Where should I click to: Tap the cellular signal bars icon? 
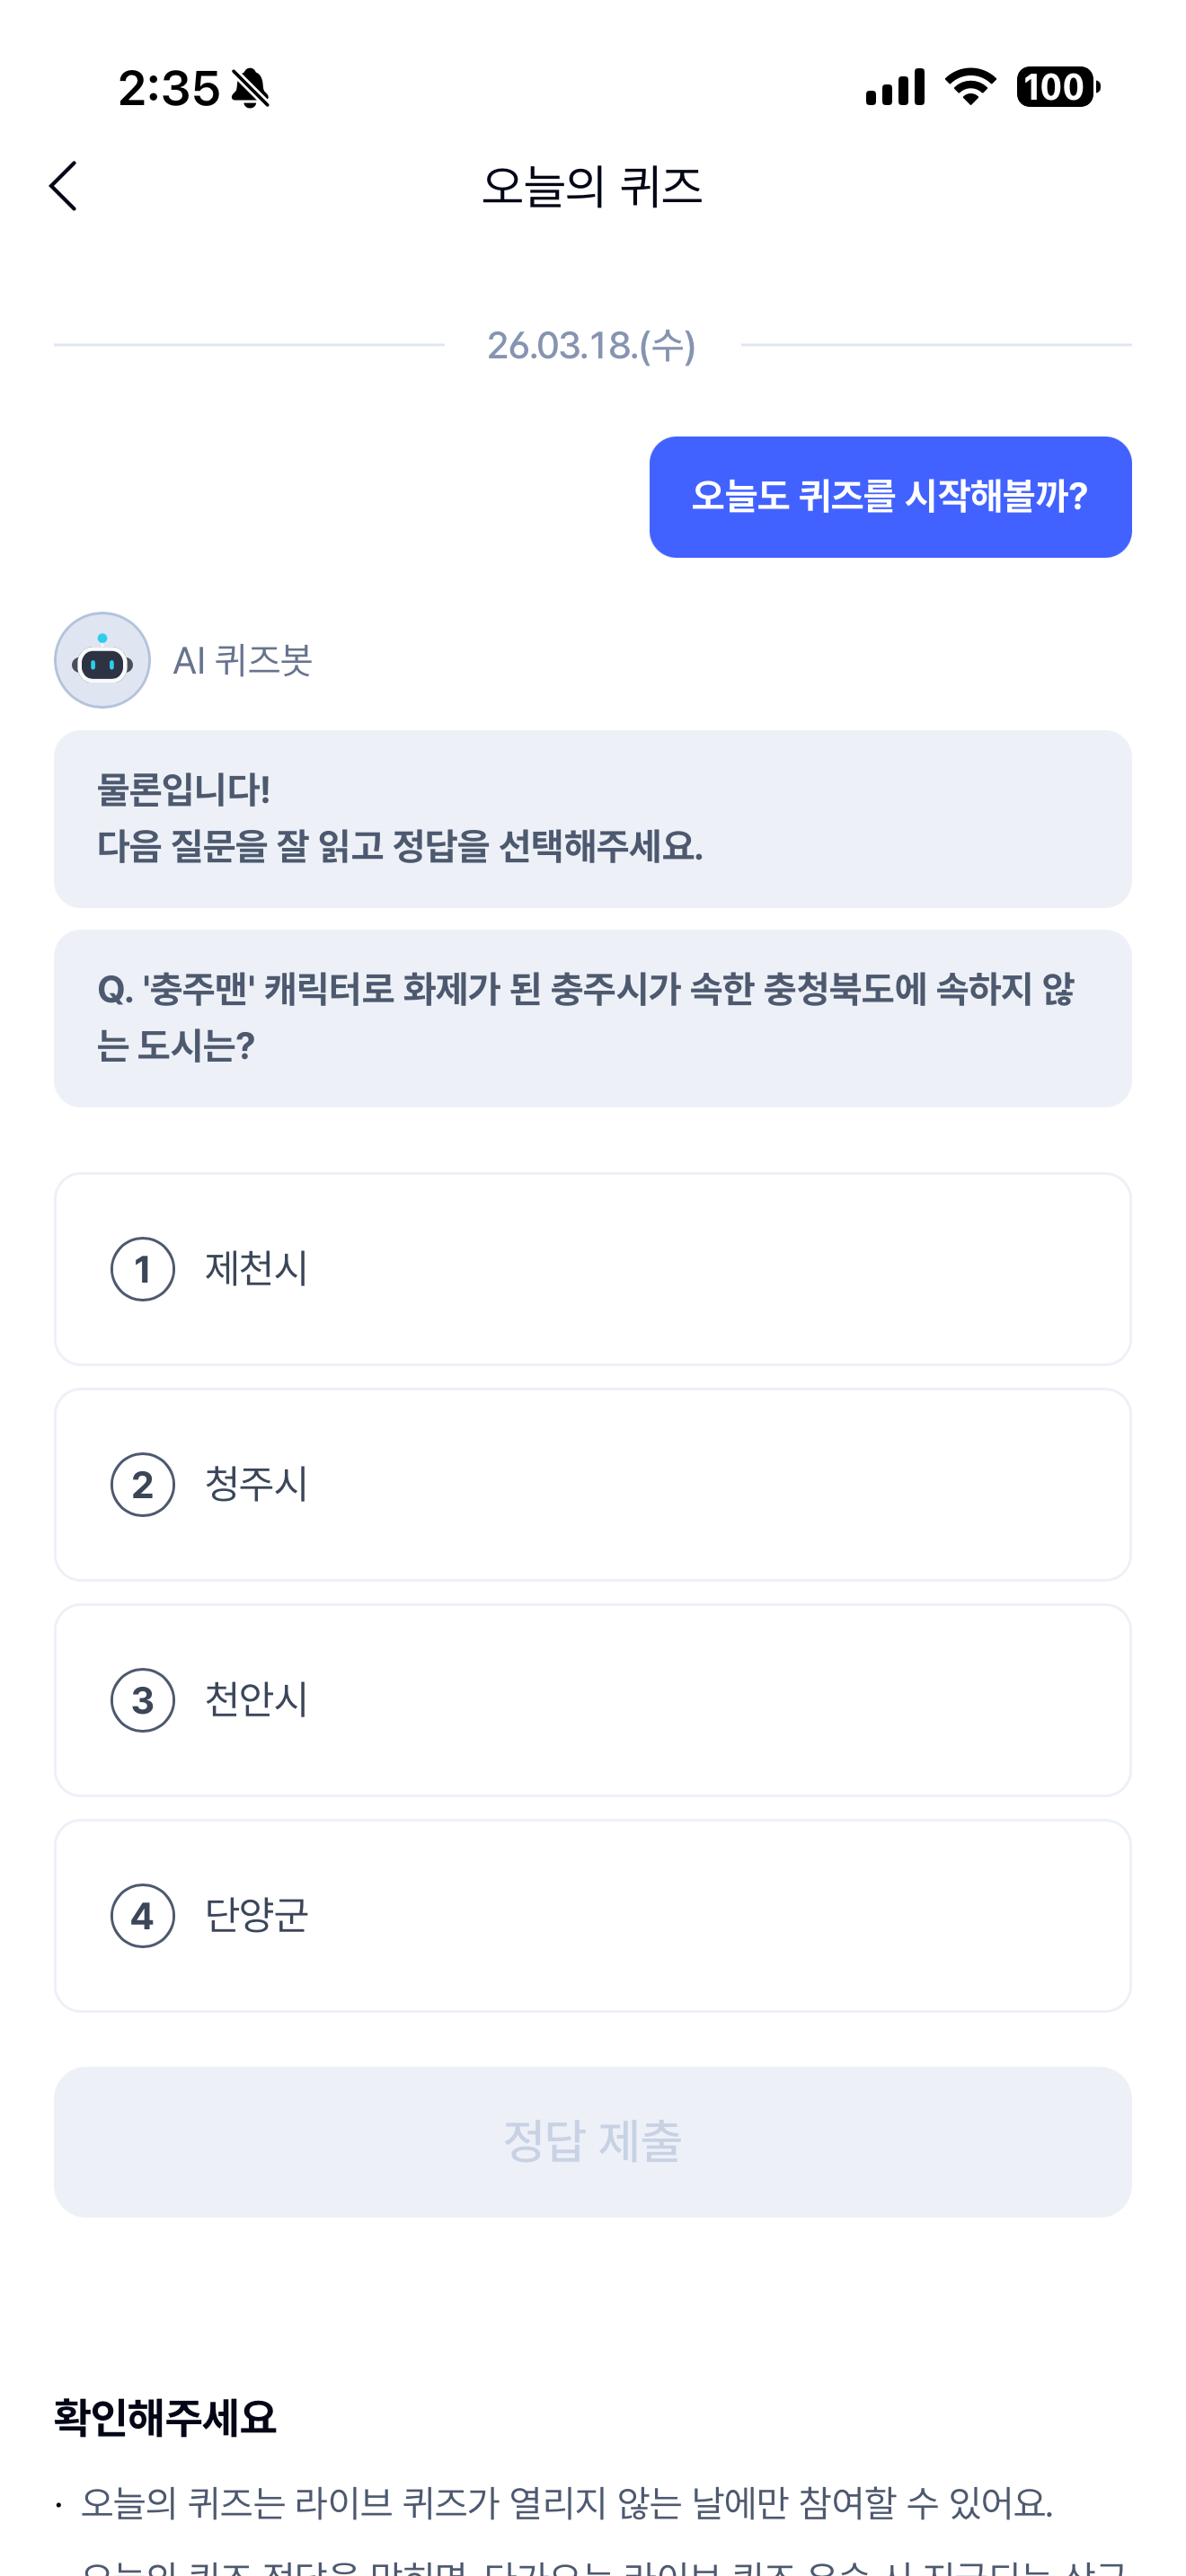[895, 87]
